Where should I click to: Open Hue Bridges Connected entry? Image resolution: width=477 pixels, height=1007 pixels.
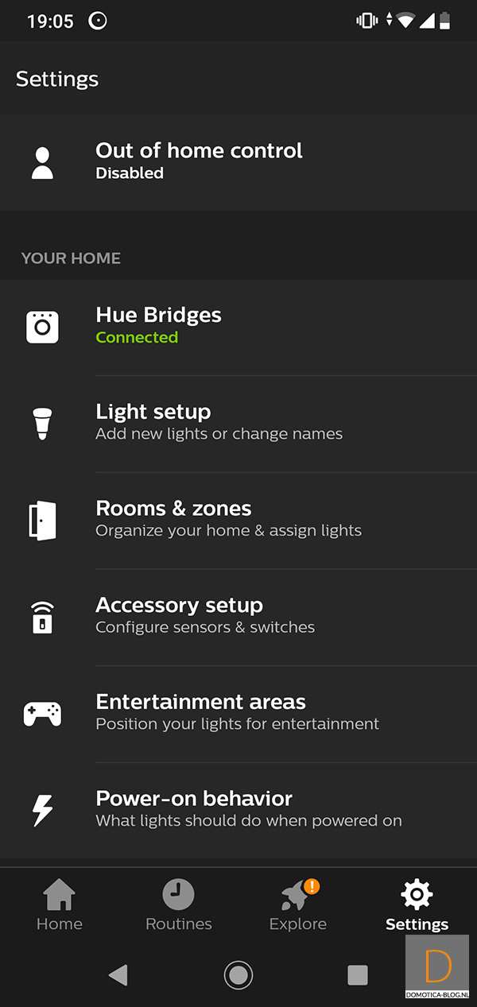(x=159, y=326)
